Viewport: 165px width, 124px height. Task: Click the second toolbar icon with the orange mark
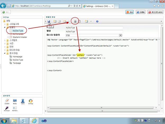[59, 21]
